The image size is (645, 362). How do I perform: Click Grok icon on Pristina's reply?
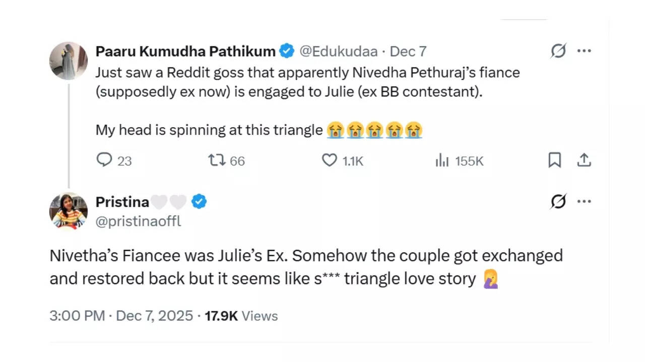click(x=558, y=202)
